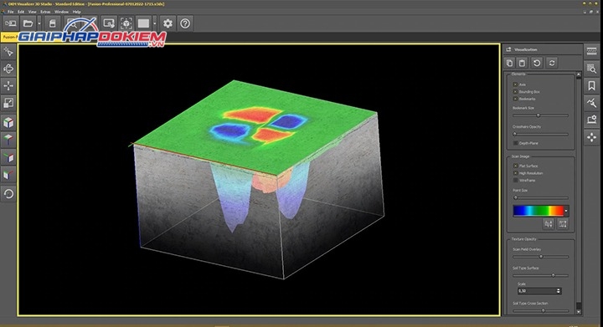Select the pointer selection tool
Viewport: 603px width, 327px height.
pos(8,52)
